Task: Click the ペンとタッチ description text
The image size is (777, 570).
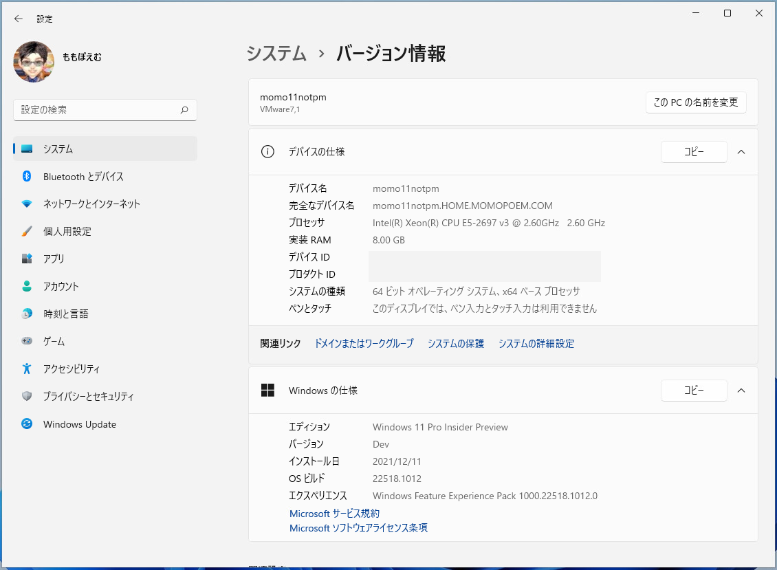Action: (485, 309)
